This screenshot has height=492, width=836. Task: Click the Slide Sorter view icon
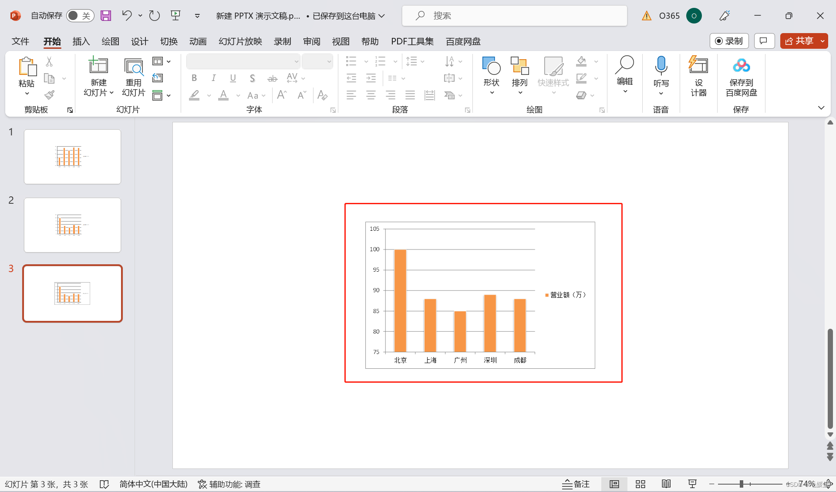640,484
